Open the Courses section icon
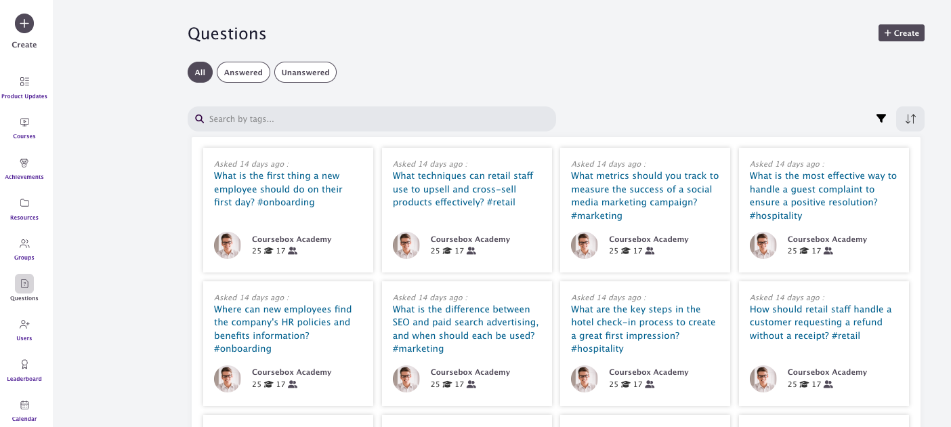The image size is (951, 427). pos(24,122)
